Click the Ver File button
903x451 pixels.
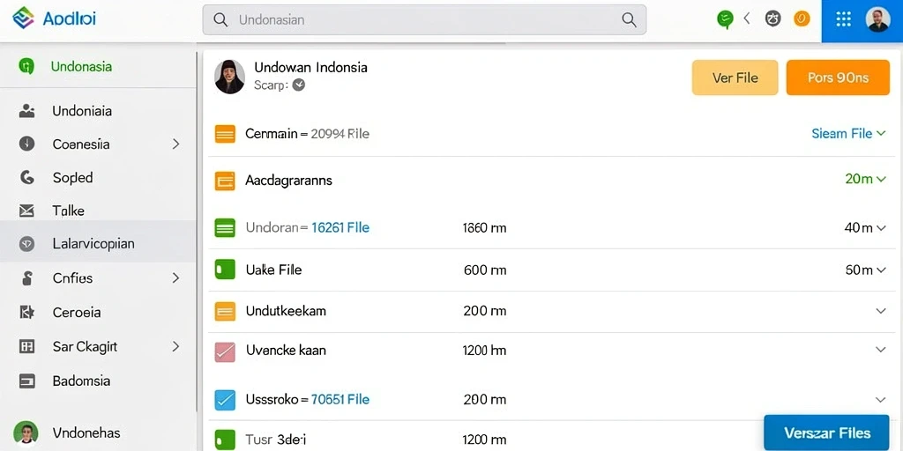coord(735,78)
